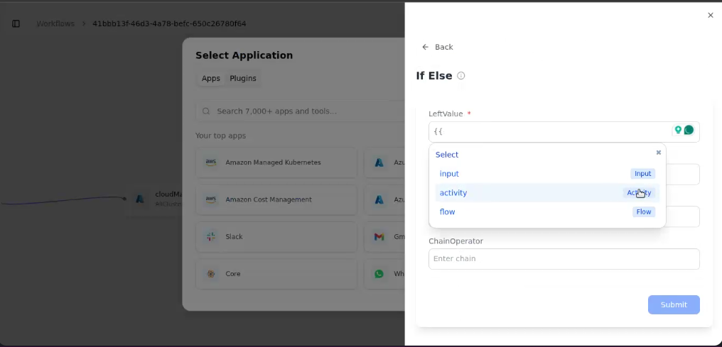
Task: Open the Amazon Managed Kubernetes app card
Action: pos(276,163)
